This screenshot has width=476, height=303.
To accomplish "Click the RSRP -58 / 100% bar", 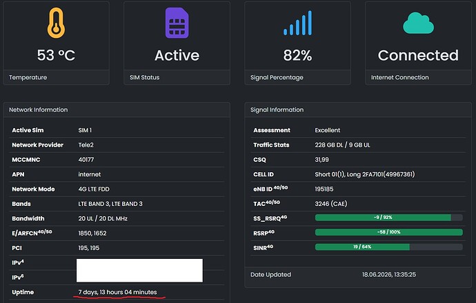I will (389, 232).
